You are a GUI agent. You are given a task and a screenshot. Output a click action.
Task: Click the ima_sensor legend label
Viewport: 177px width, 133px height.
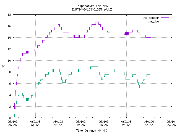150,18
